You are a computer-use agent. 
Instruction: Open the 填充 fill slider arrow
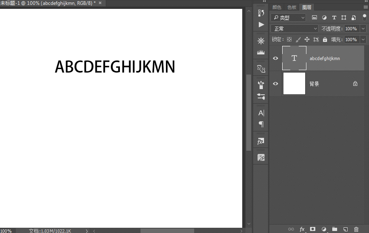coord(363,40)
